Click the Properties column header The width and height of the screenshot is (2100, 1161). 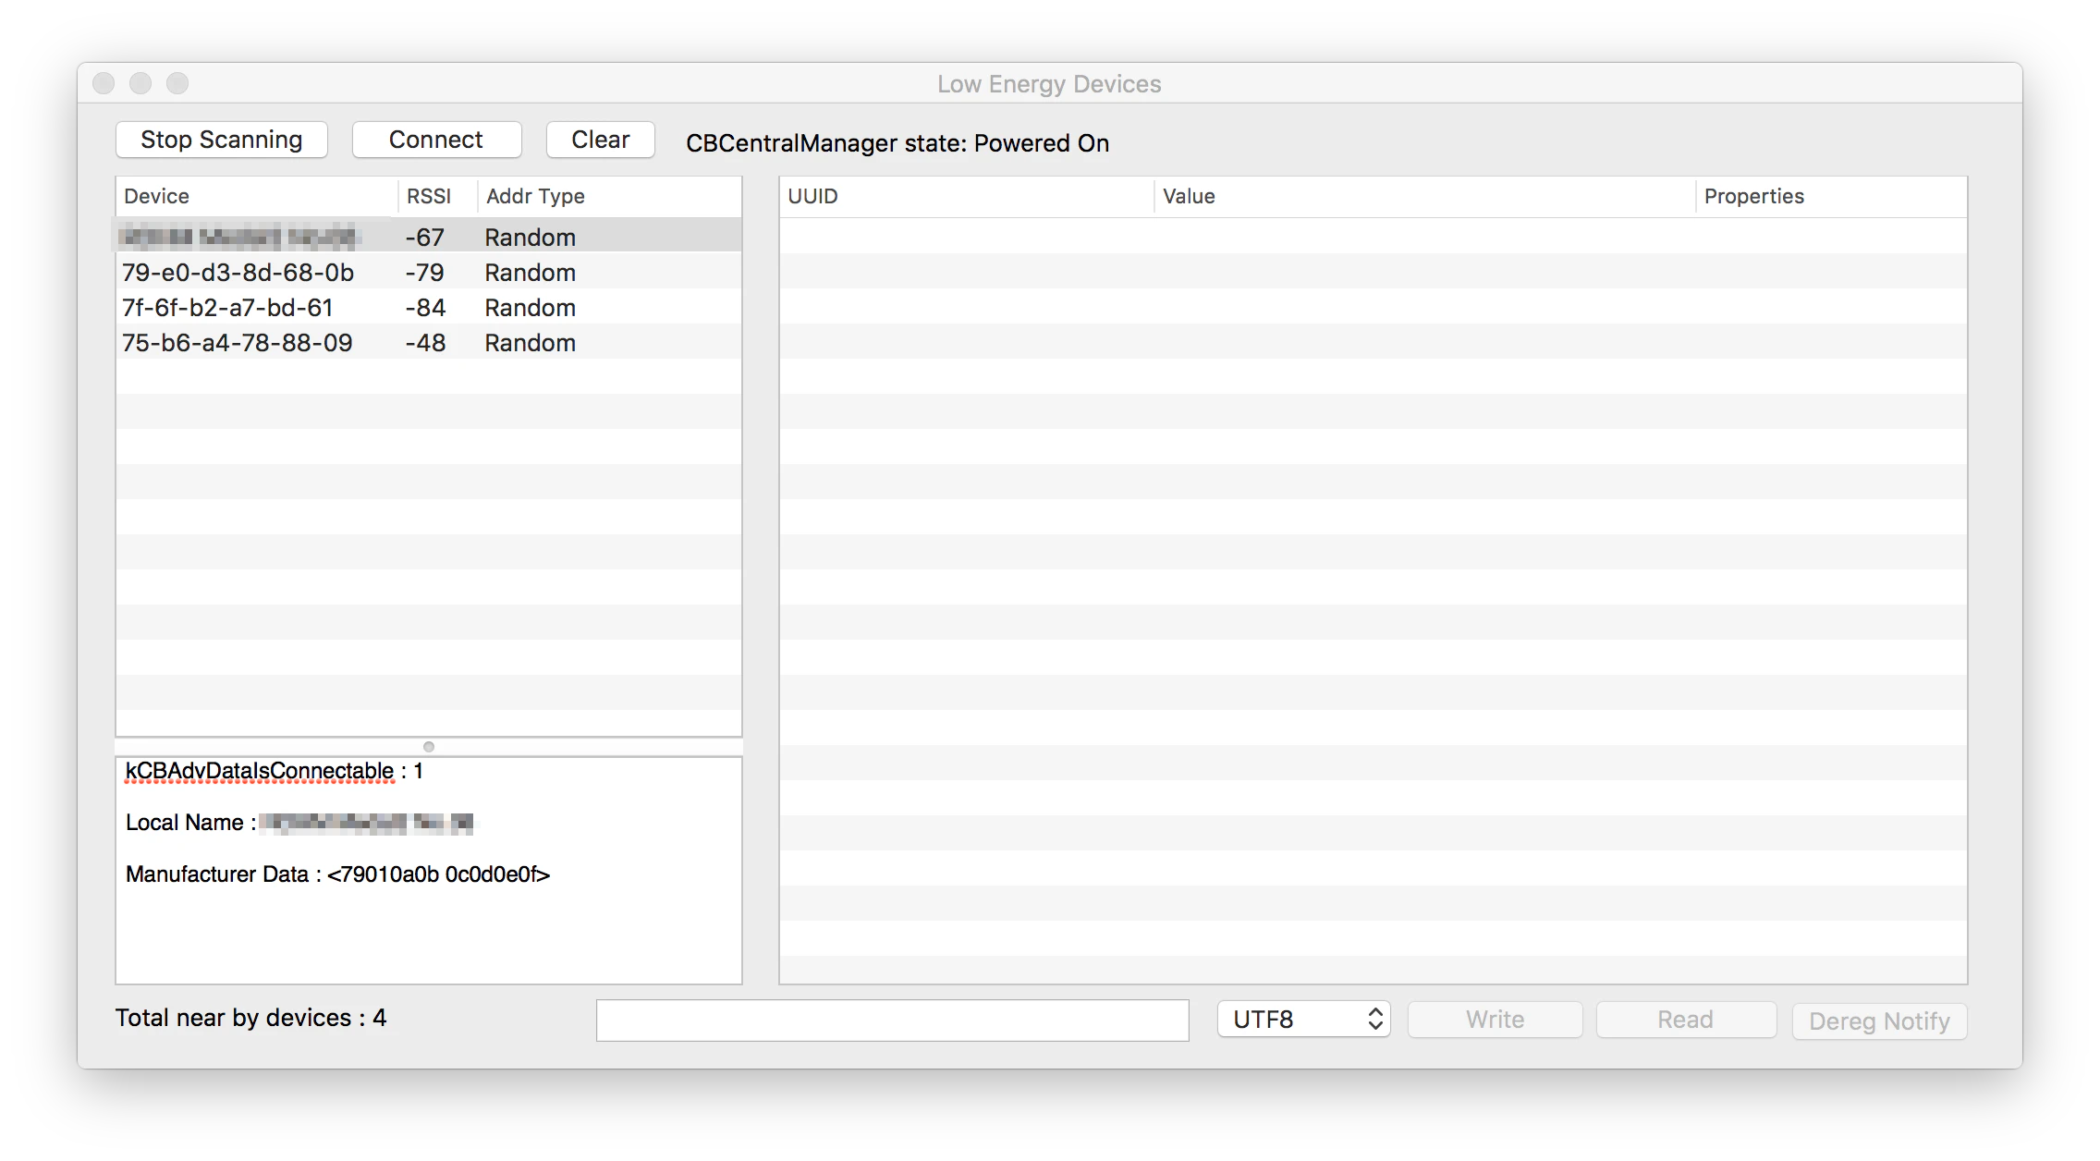tap(1832, 196)
